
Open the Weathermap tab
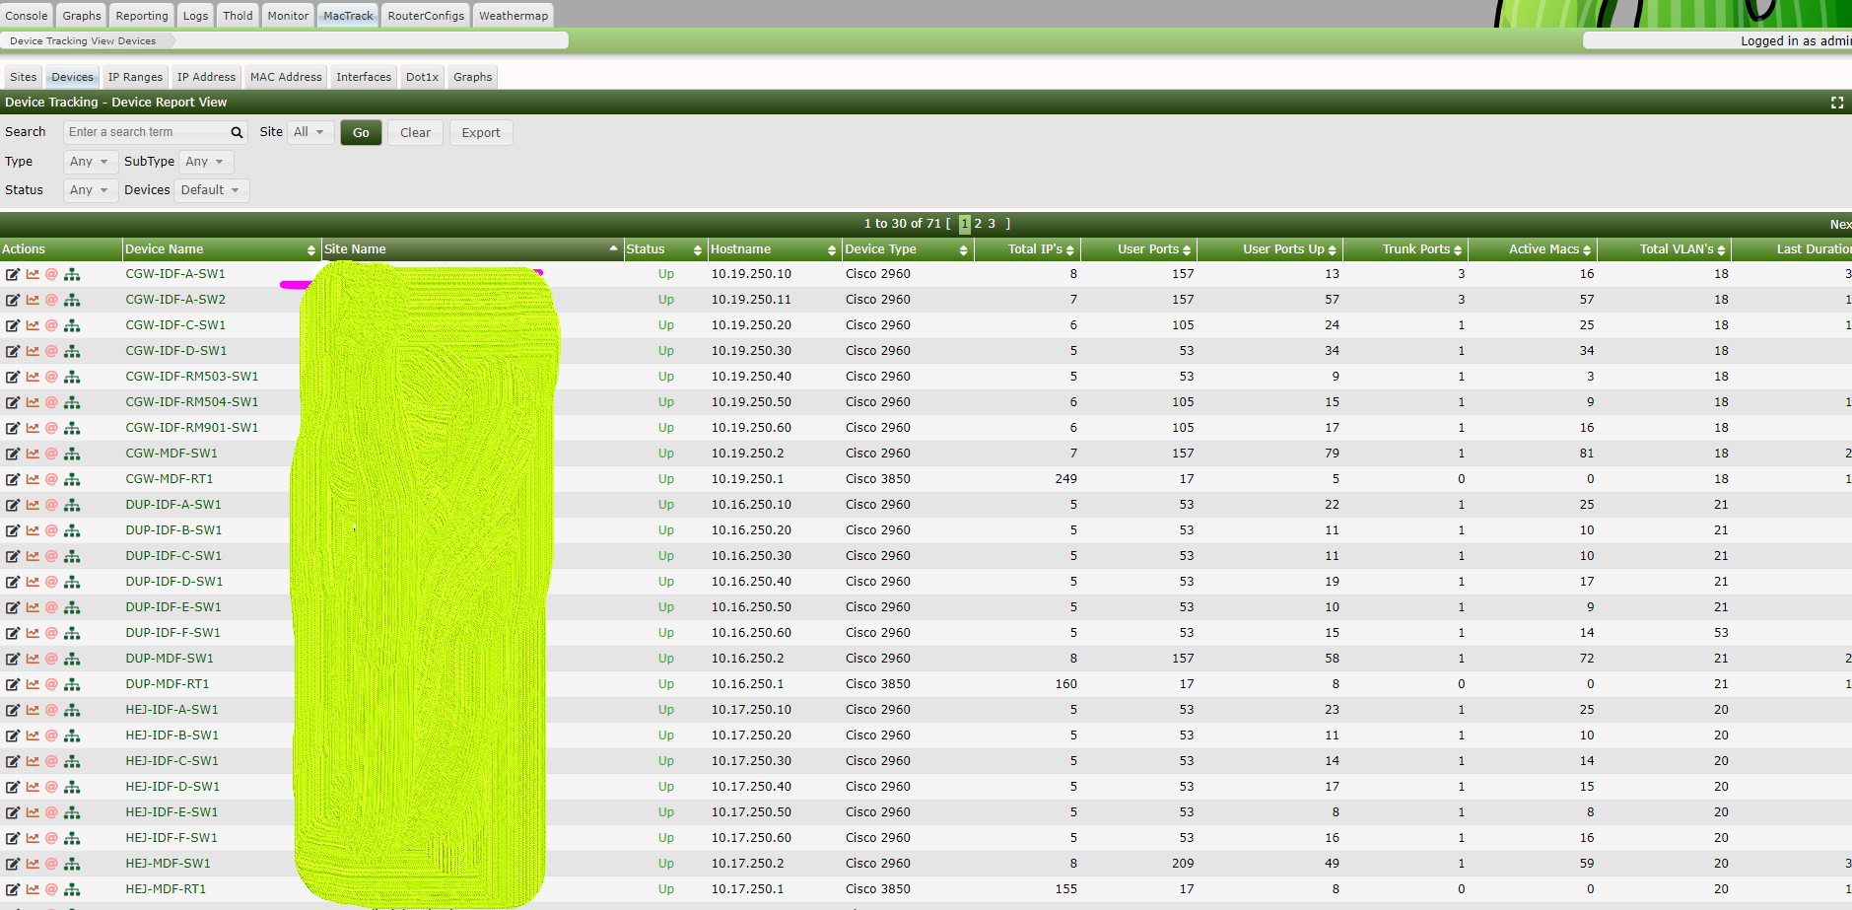click(x=514, y=16)
